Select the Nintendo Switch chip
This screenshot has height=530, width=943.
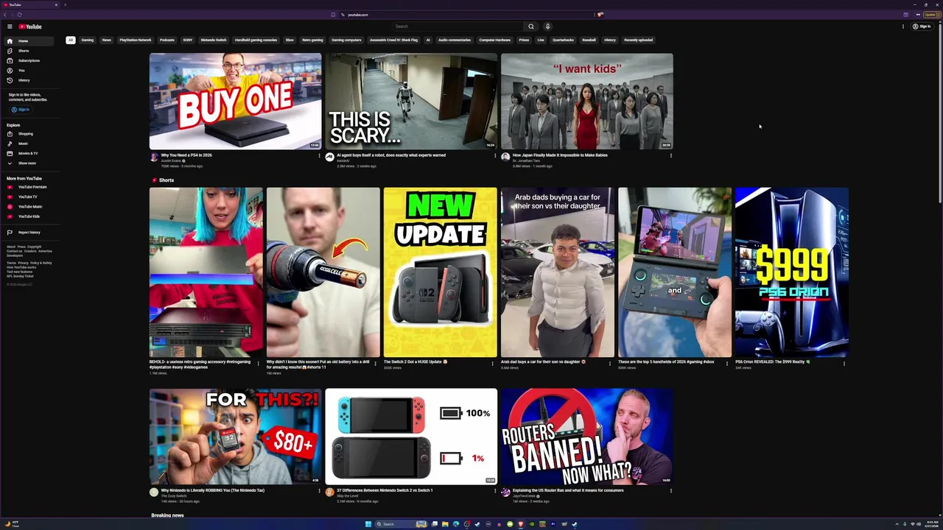click(214, 40)
